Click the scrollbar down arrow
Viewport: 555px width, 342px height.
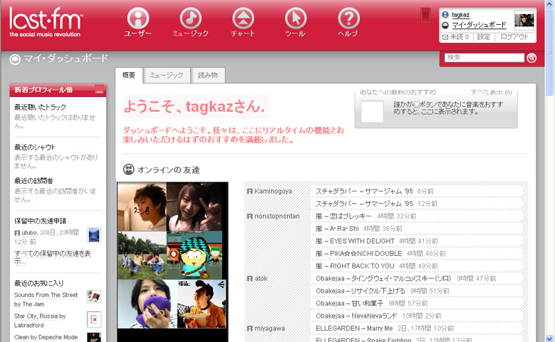click(549, 338)
